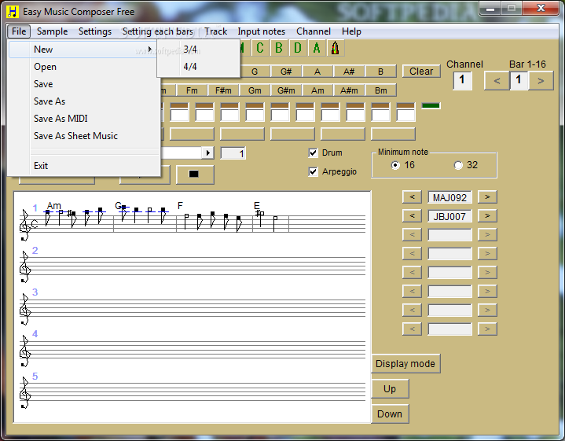Click the JBJ007 pattern field

[449, 216]
